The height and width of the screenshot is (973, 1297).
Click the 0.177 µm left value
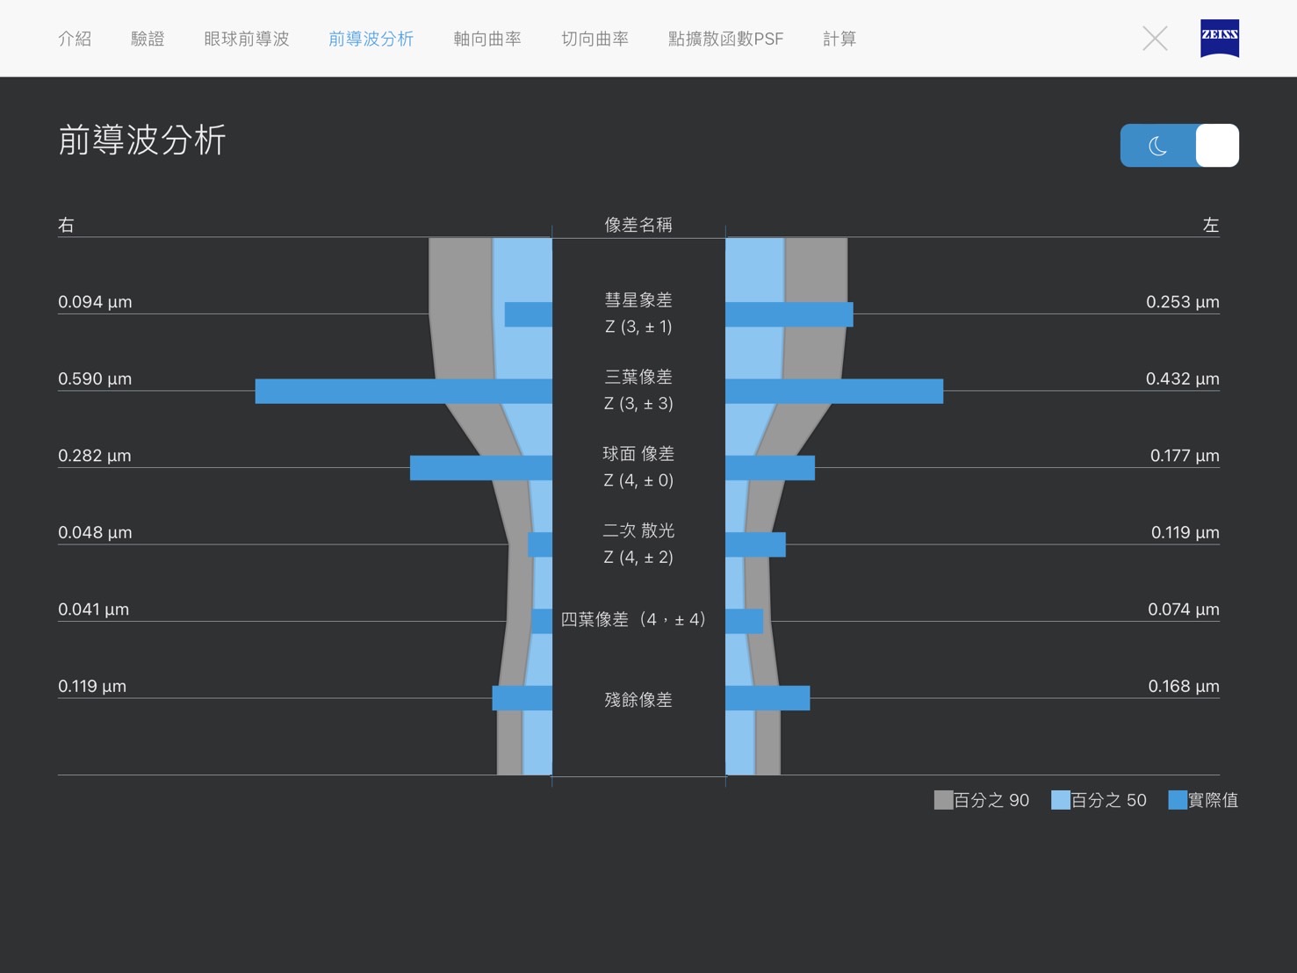1185,456
